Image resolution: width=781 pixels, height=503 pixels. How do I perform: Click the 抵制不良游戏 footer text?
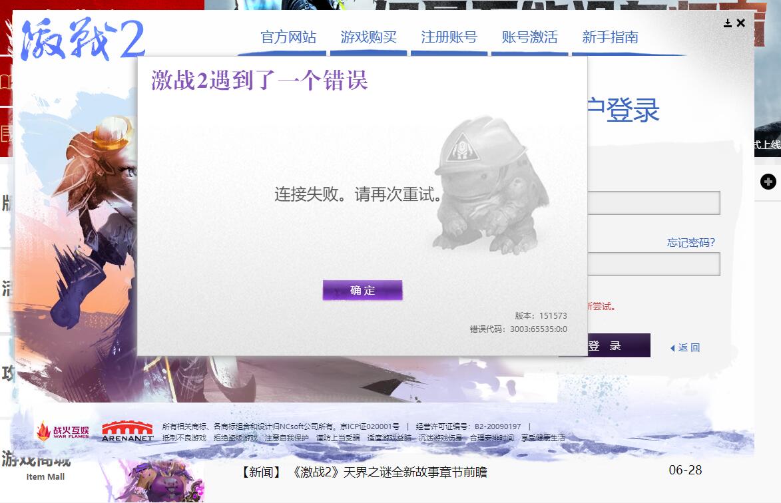[x=184, y=438]
